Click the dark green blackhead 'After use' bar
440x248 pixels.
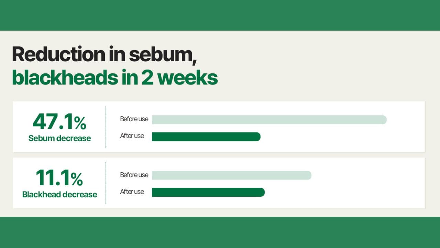click(x=208, y=192)
